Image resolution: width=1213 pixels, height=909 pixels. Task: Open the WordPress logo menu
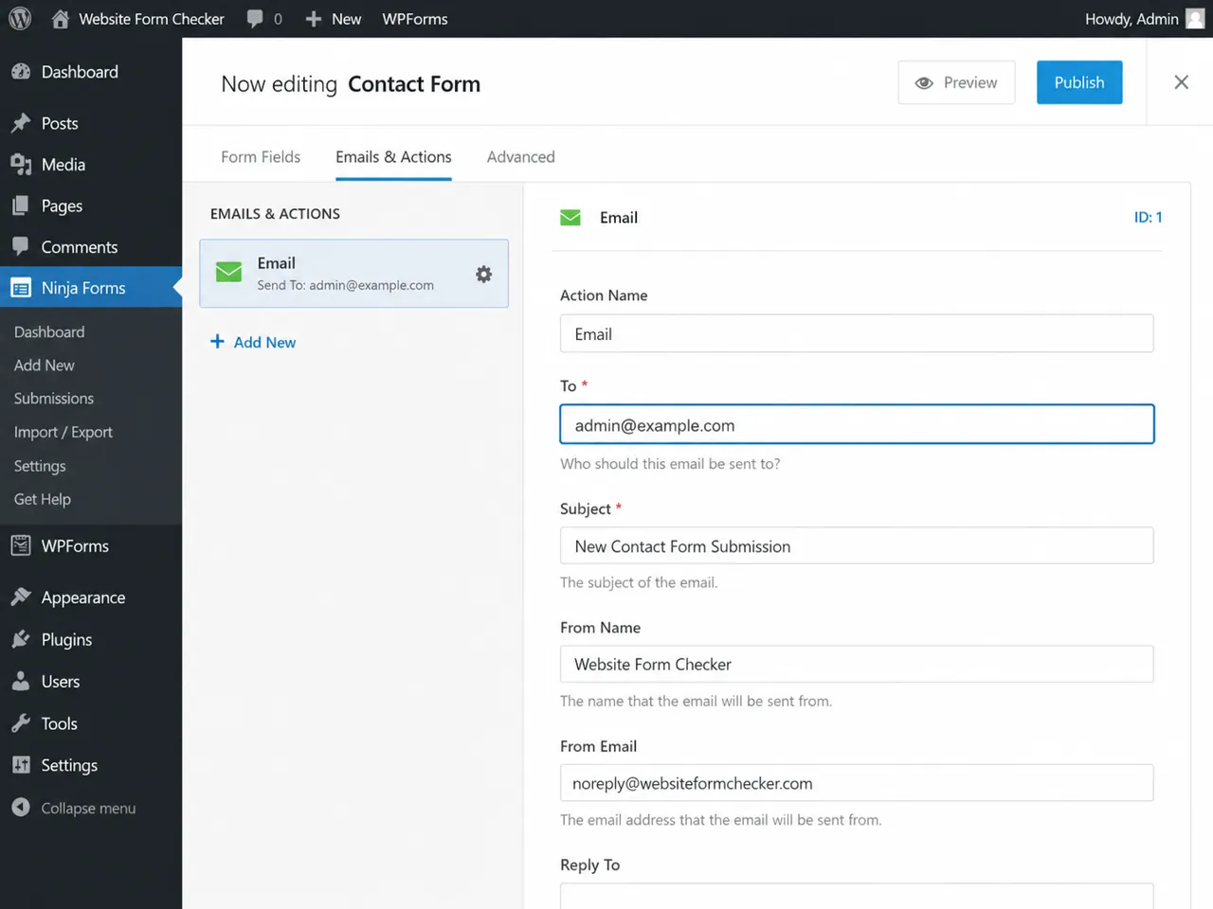[x=20, y=18]
